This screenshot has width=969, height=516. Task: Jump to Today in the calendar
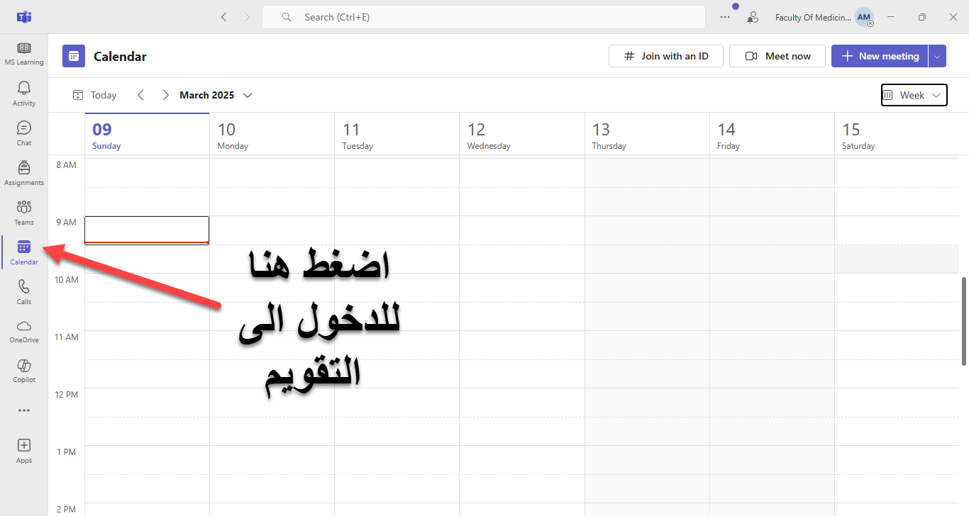pyautogui.click(x=95, y=95)
